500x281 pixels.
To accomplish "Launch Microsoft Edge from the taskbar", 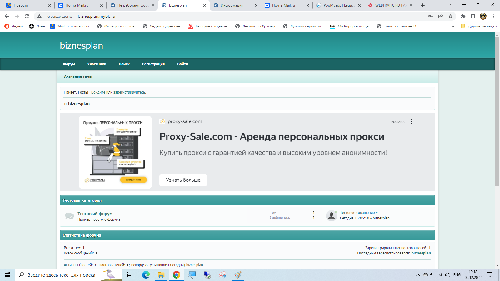I will 146,275.
